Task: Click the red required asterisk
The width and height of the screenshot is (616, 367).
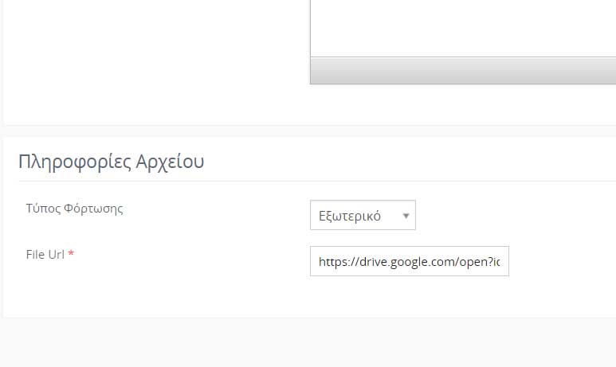Action: click(71, 253)
